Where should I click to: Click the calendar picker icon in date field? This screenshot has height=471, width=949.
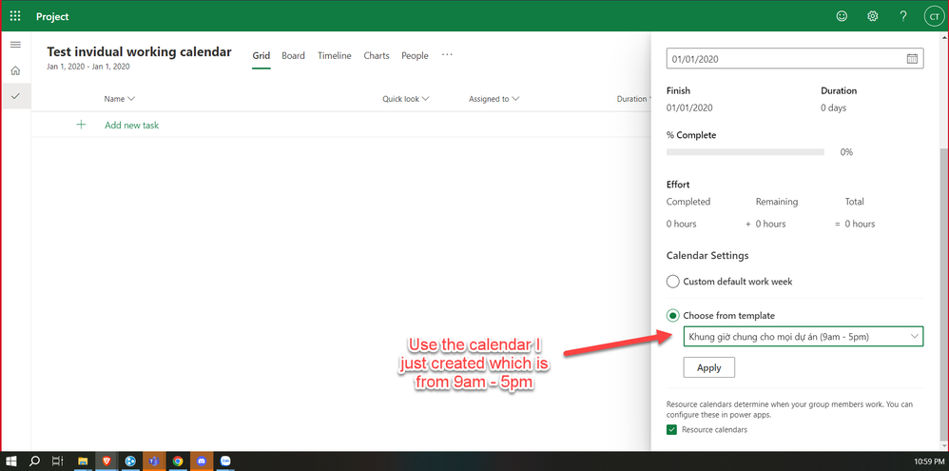click(x=912, y=59)
